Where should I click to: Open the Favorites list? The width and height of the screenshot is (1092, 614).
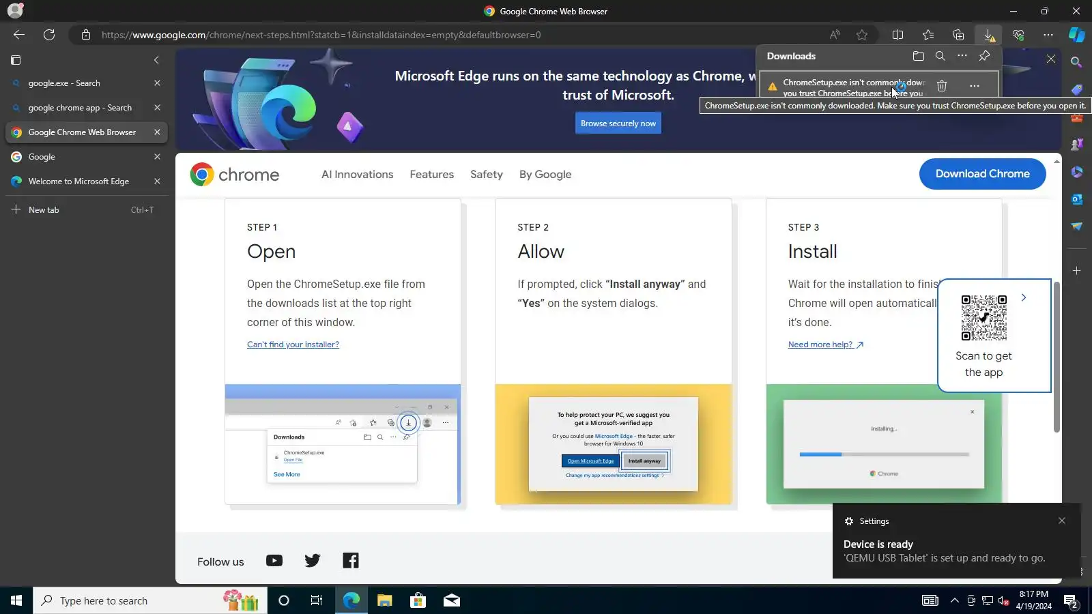pos(928,35)
